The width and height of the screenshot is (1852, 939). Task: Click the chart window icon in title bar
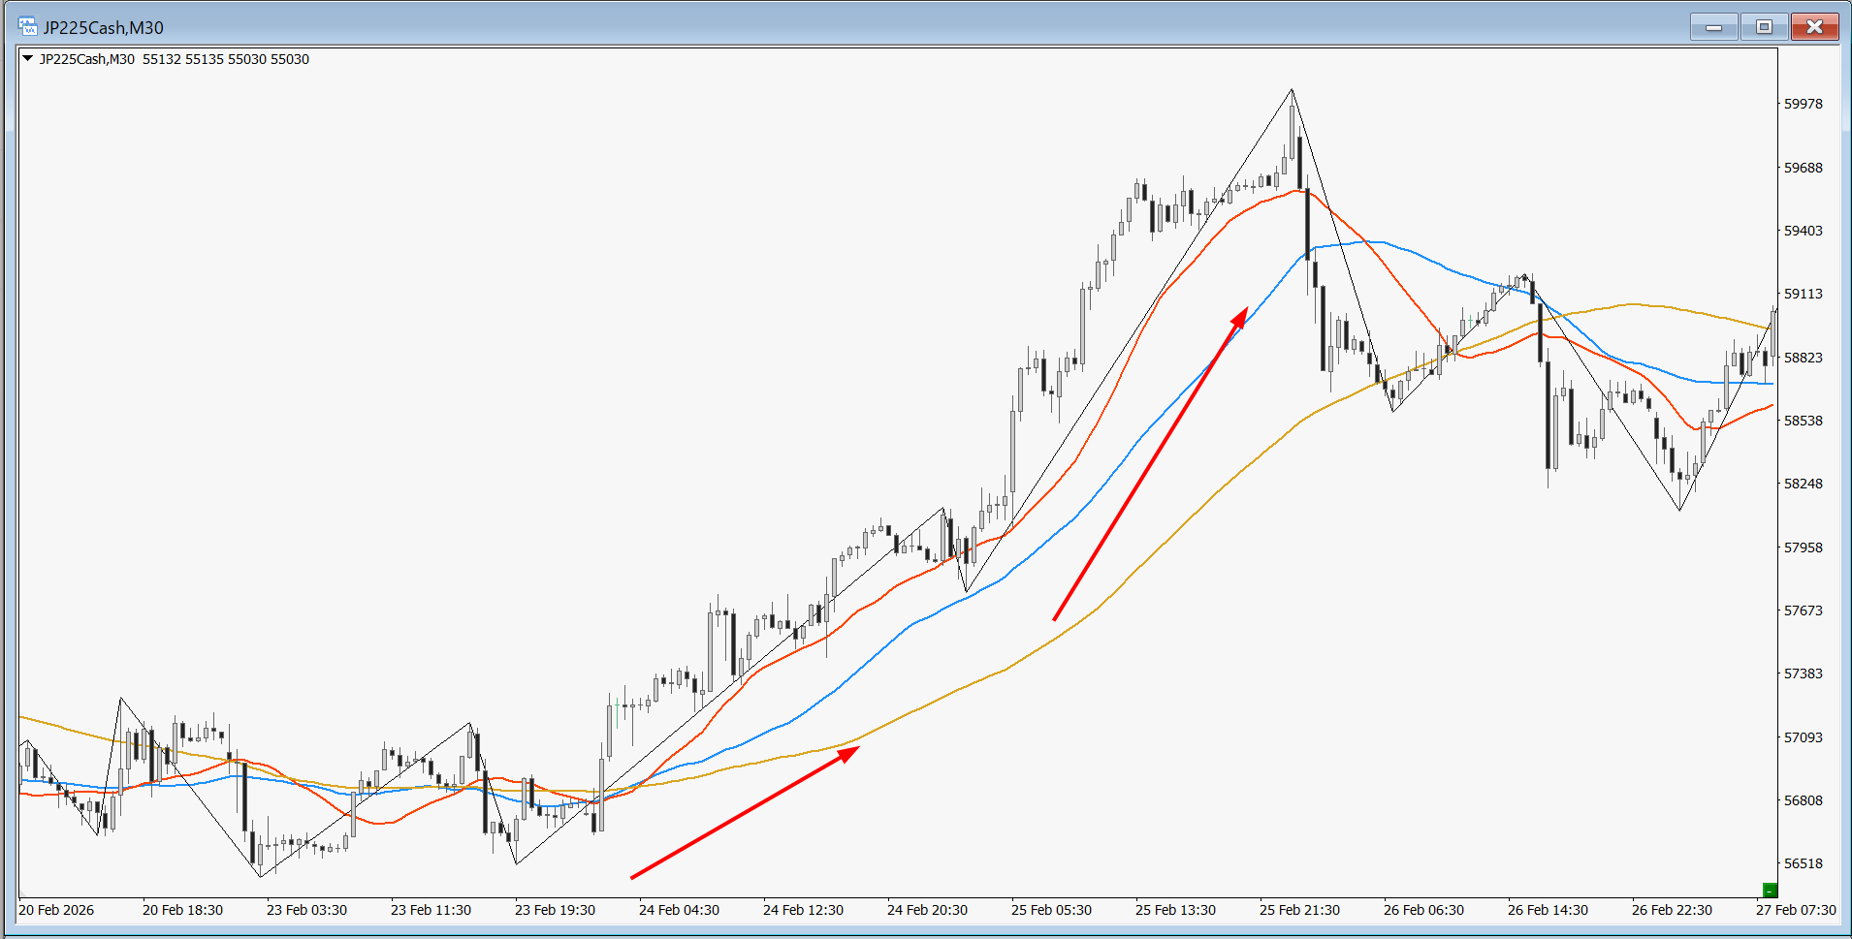27,26
